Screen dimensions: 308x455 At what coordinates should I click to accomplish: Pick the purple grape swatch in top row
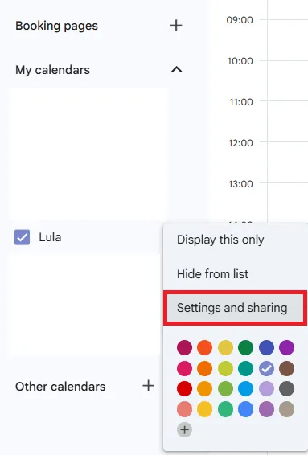[x=287, y=347]
